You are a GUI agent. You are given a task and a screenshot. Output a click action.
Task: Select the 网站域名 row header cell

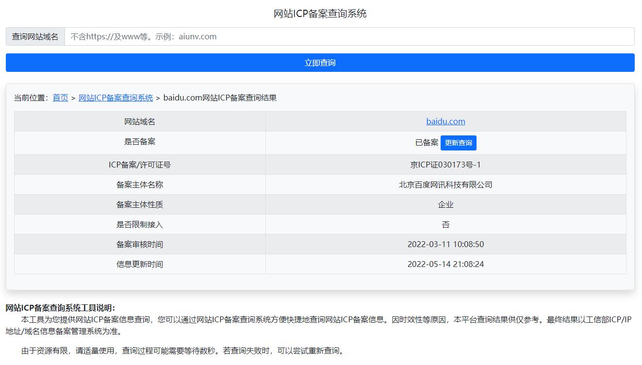click(x=140, y=121)
